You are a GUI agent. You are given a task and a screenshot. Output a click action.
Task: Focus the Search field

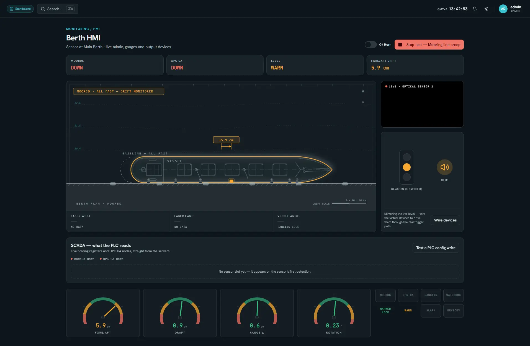click(x=58, y=9)
